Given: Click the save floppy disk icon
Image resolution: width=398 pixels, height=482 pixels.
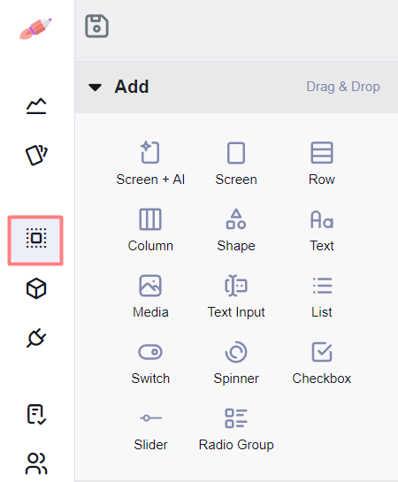Looking at the screenshot, I should 96,27.
